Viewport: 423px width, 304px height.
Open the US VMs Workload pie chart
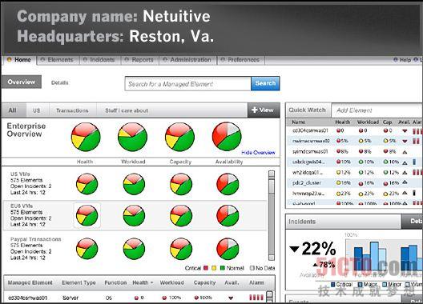[x=134, y=184]
